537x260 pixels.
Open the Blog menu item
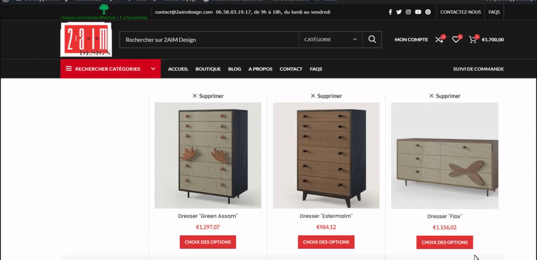tap(235, 69)
